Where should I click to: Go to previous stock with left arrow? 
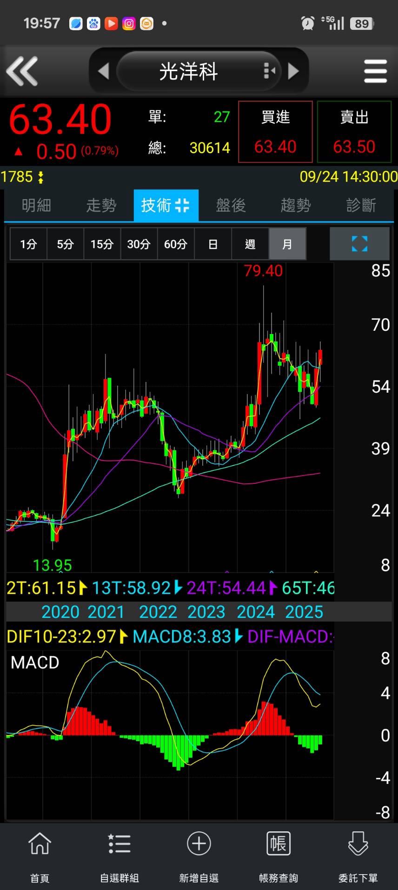[103, 71]
